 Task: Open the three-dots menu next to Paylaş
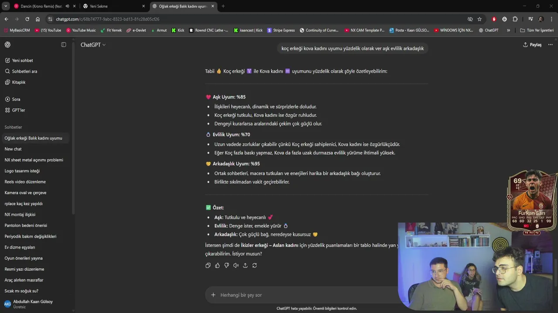[x=550, y=45]
